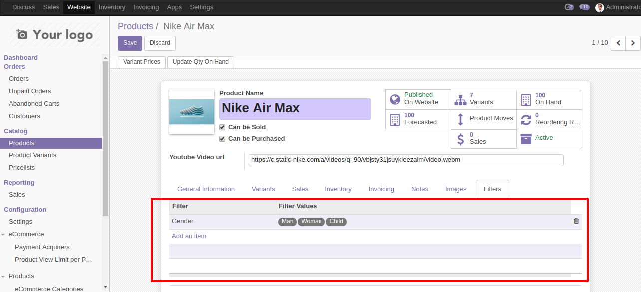Open the Inventory top menu

112,7
